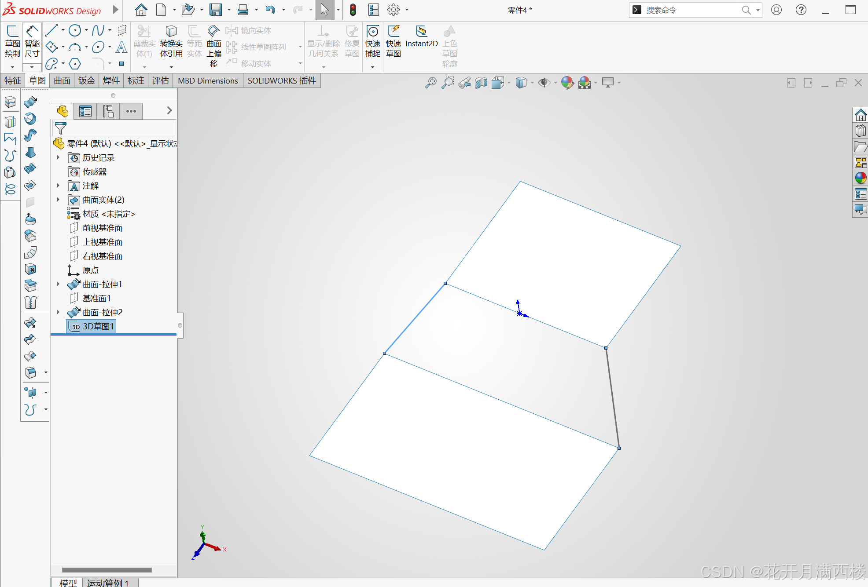Click the Rebuild traffic light icon

(x=353, y=10)
